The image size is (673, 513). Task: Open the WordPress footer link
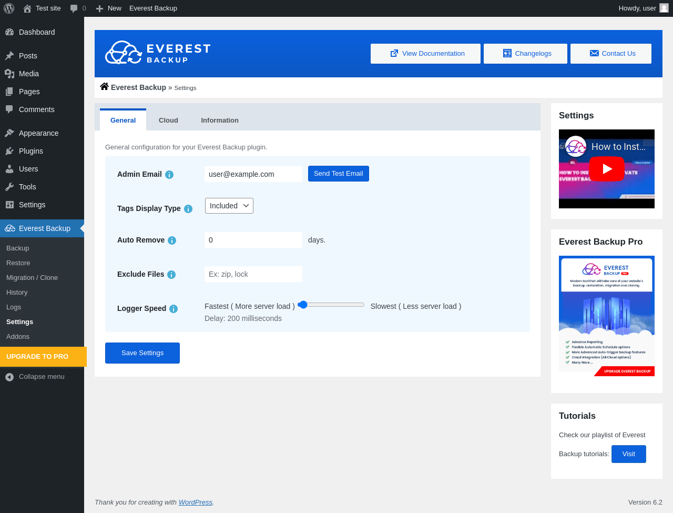point(196,502)
